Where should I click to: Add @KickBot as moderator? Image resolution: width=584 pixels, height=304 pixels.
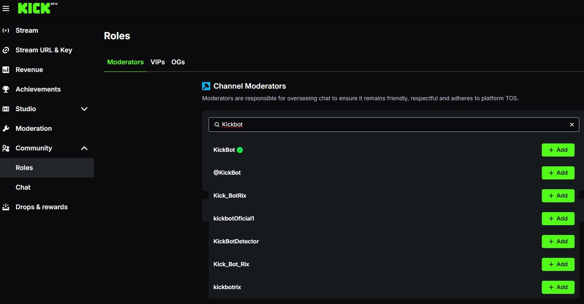click(x=558, y=173)
